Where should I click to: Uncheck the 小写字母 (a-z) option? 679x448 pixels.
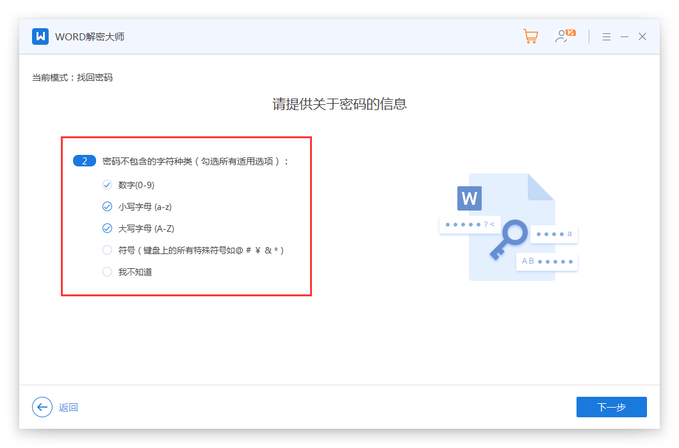point(107,207)
